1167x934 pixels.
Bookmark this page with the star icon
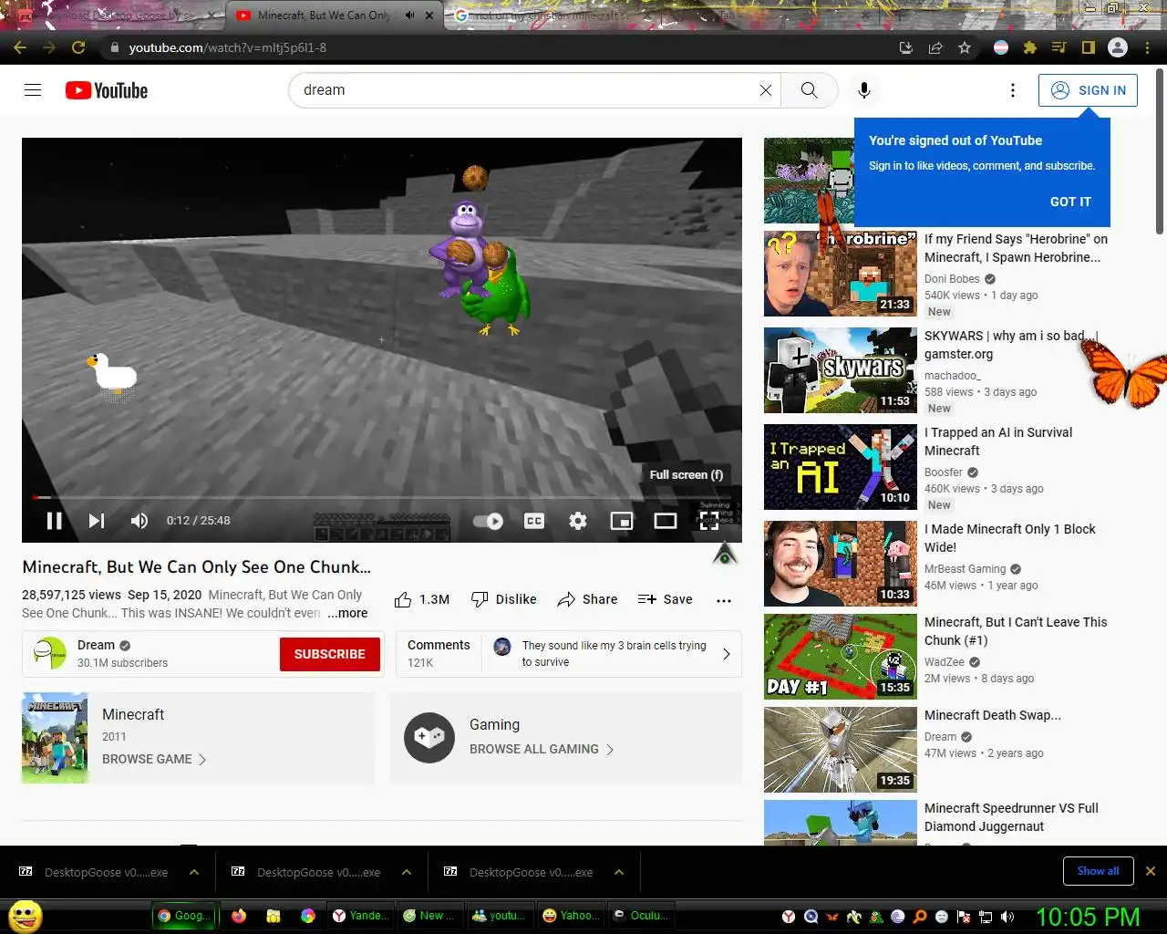point(965,47)
